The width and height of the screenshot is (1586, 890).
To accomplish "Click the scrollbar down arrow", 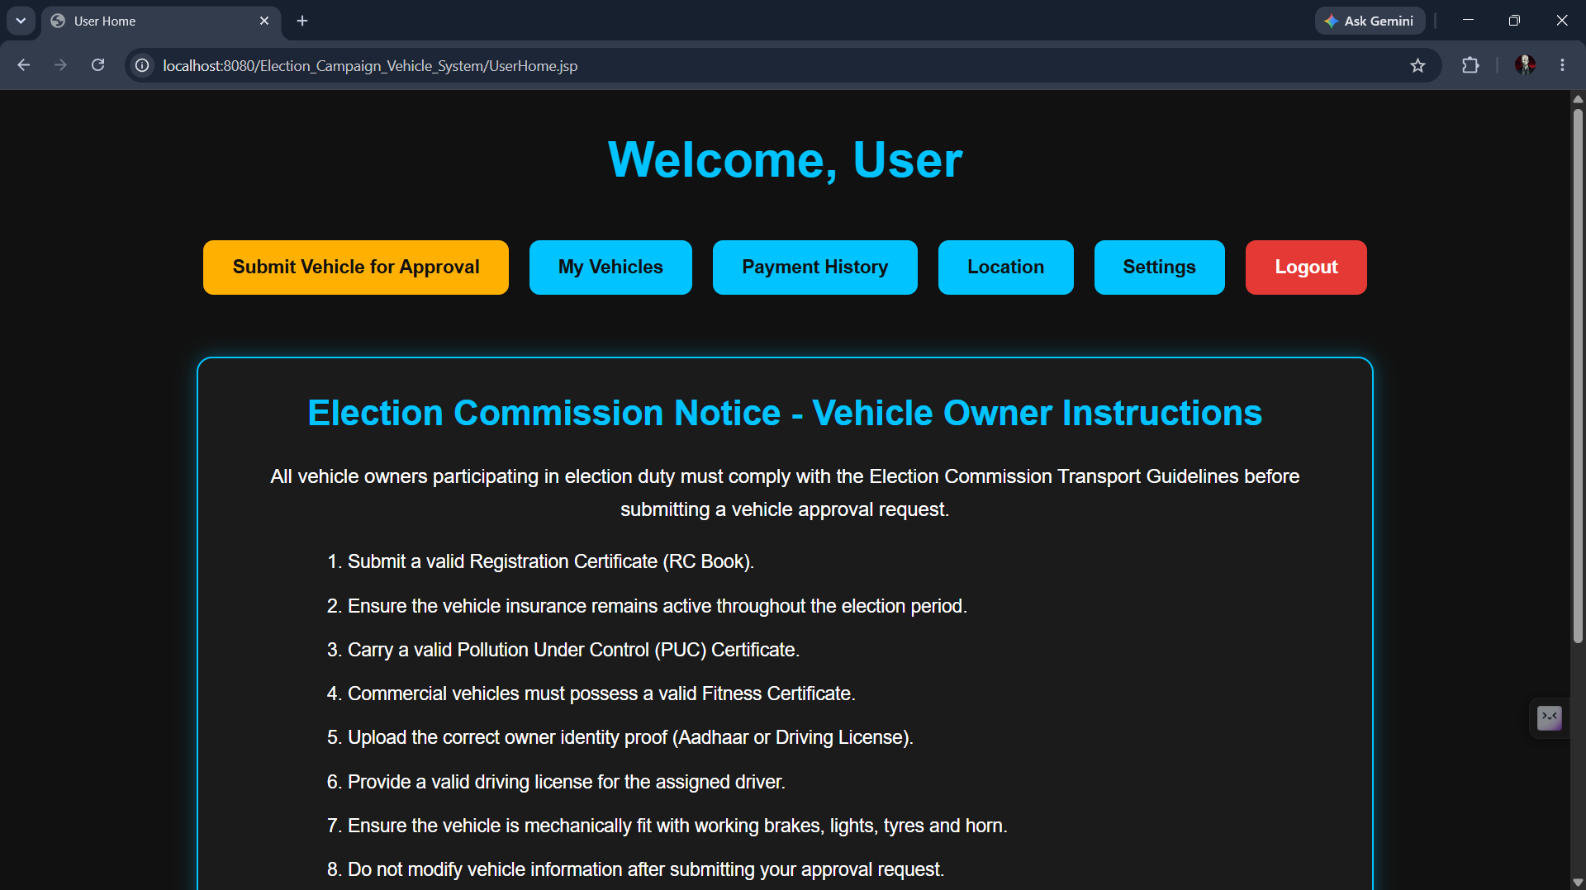I will pyautogui.click(x=1578, y=882).
